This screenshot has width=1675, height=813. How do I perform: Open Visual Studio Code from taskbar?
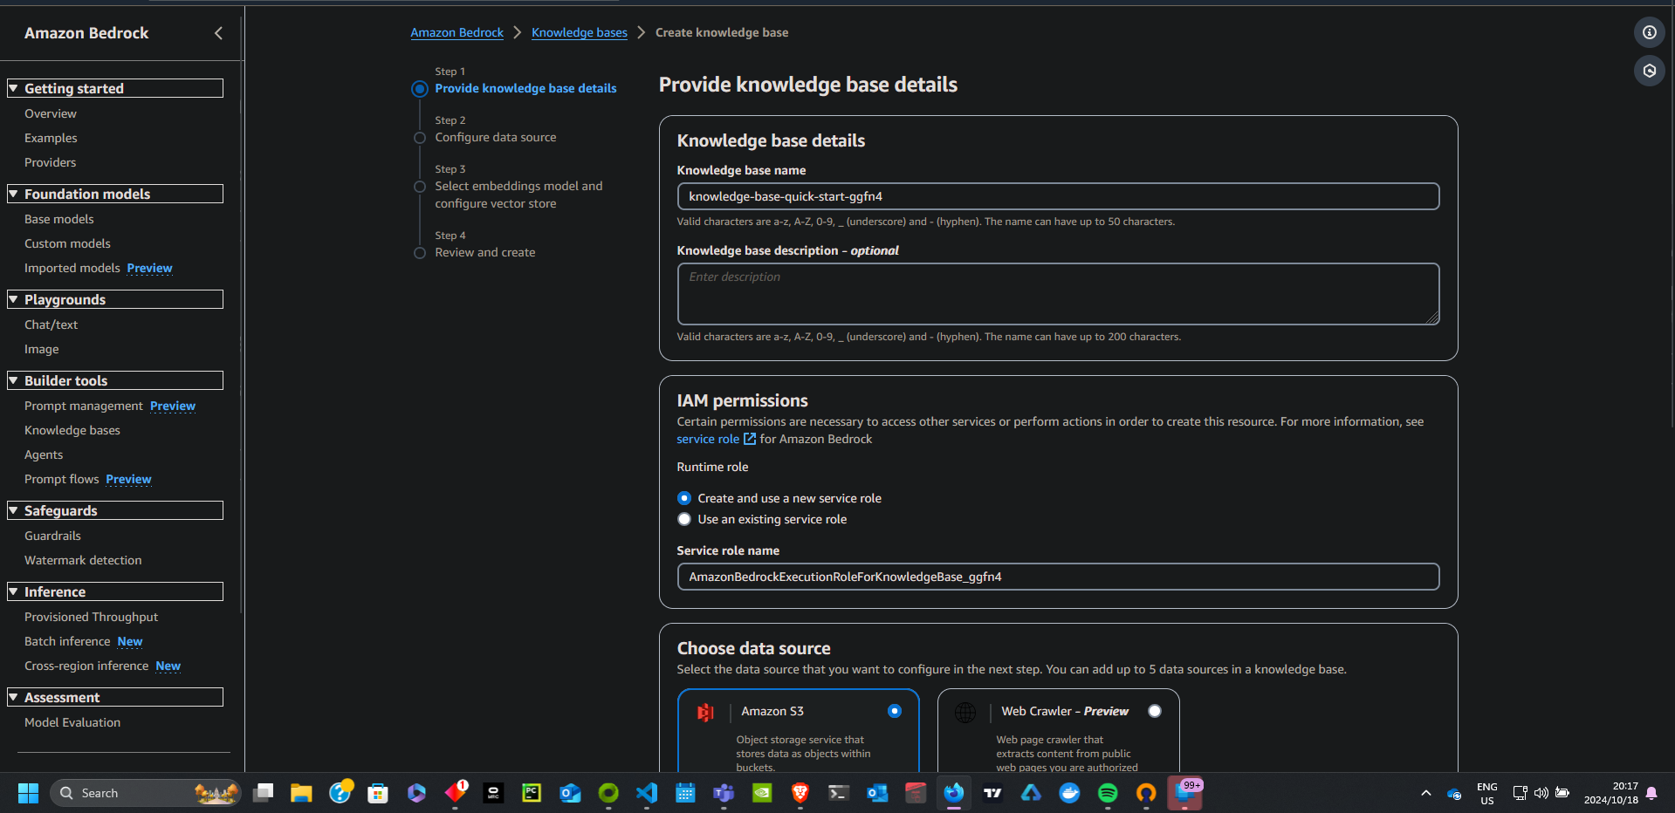(647, 793)
